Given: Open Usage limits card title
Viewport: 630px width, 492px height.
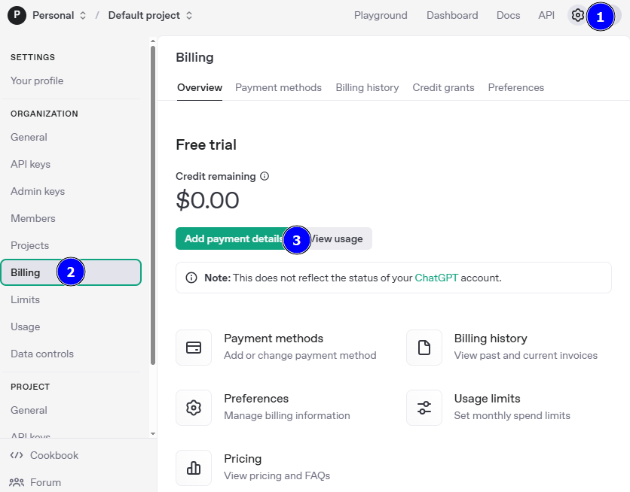Looking at the screenshot, I should coord(487,399).
